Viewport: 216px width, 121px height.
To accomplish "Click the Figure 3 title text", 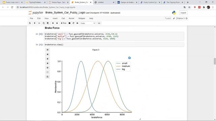I will (96, 50).
